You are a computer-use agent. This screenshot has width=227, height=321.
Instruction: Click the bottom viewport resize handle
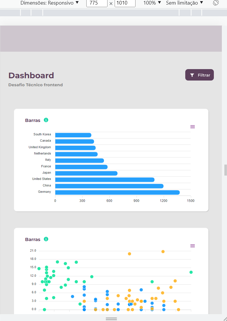[x=111, y=319]
